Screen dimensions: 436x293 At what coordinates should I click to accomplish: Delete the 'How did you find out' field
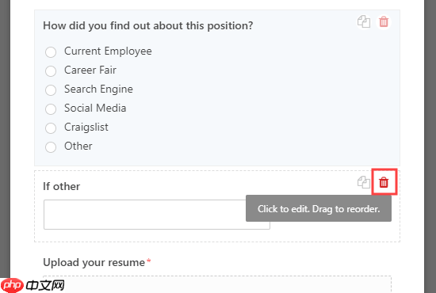click(x=384, y=21)
